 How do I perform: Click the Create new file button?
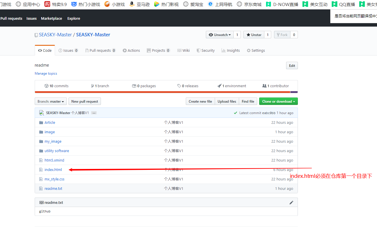pos(200,101)
